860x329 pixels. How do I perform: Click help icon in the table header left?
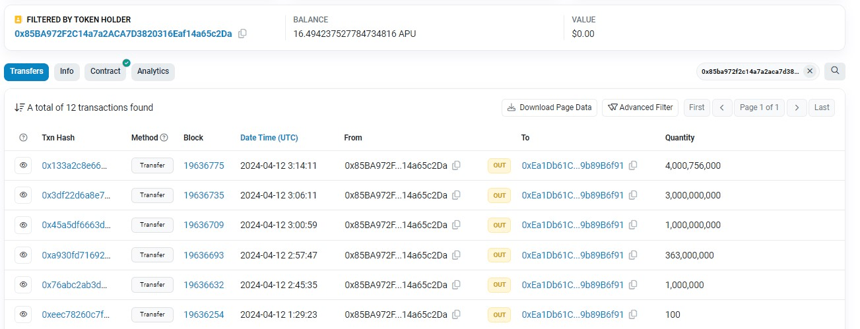(24, 138)
